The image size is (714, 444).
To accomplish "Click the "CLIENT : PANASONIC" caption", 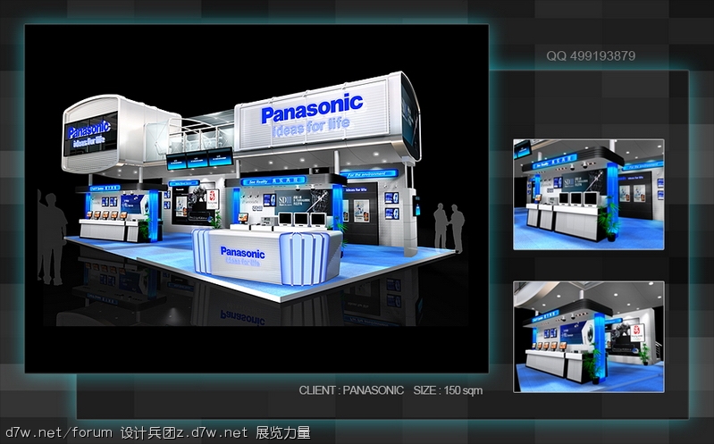I will tap(351, 390).
